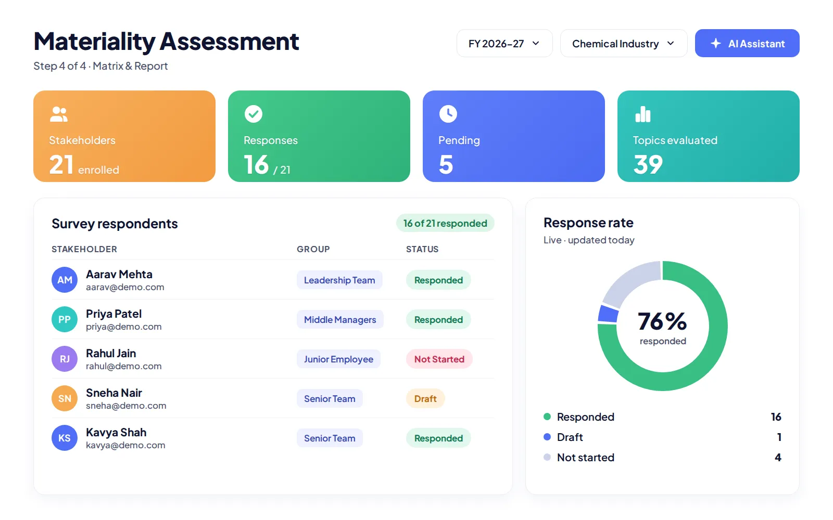
Task: Click the RJ avatar for Rahul Jain
Action: point(65,359)
